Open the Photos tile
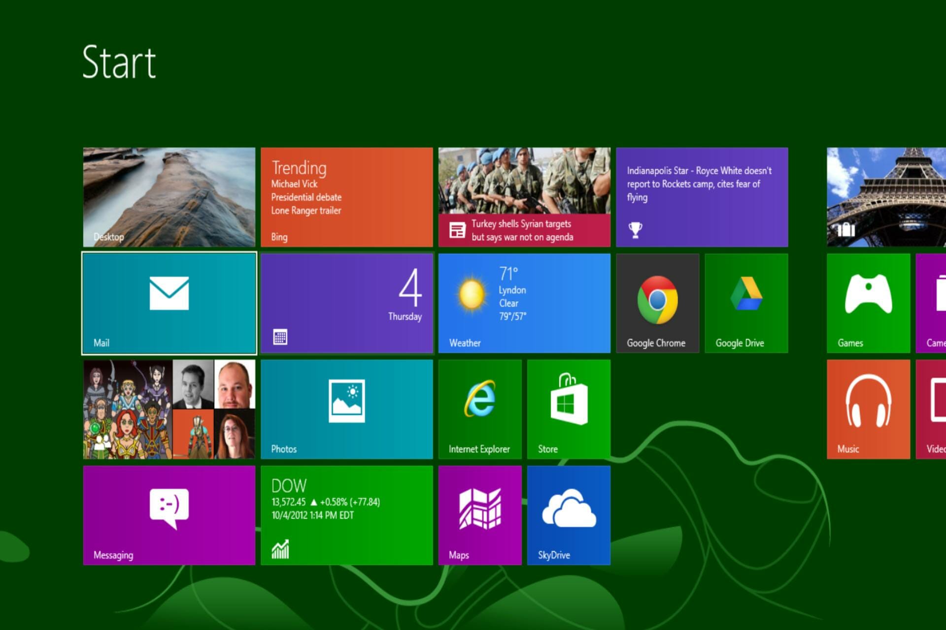Viewport: 946px width, 630px height. pyautogui.click(x=347, y=409)
